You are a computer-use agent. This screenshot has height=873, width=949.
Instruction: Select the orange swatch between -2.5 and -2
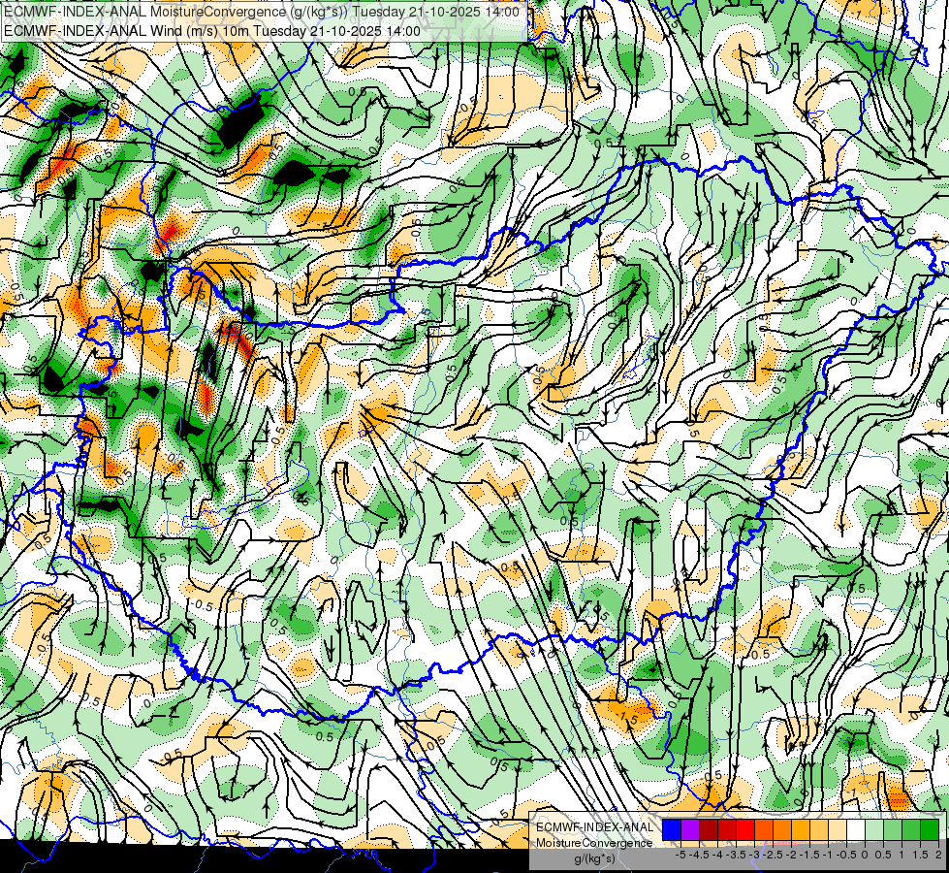tap(782, 830)
